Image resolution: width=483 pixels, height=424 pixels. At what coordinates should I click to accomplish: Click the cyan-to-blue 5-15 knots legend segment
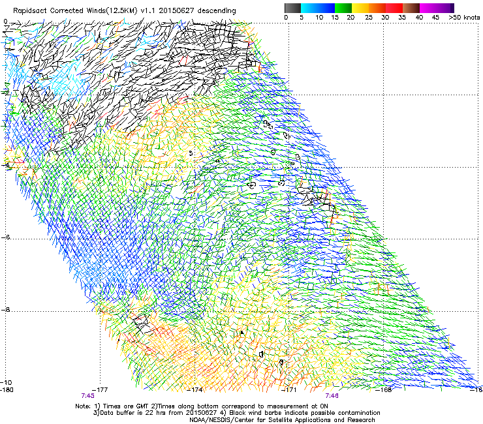click(318, 8)
